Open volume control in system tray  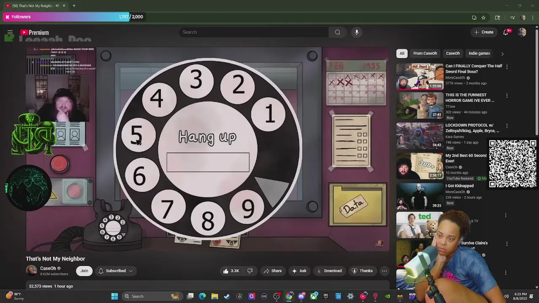(506, 296)
